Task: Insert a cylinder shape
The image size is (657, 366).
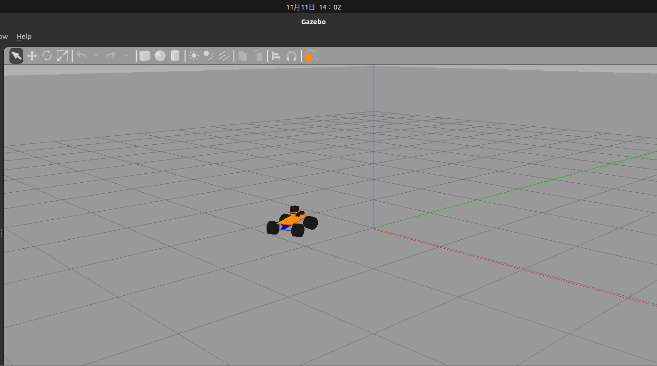Action: (x=175, y=56)
